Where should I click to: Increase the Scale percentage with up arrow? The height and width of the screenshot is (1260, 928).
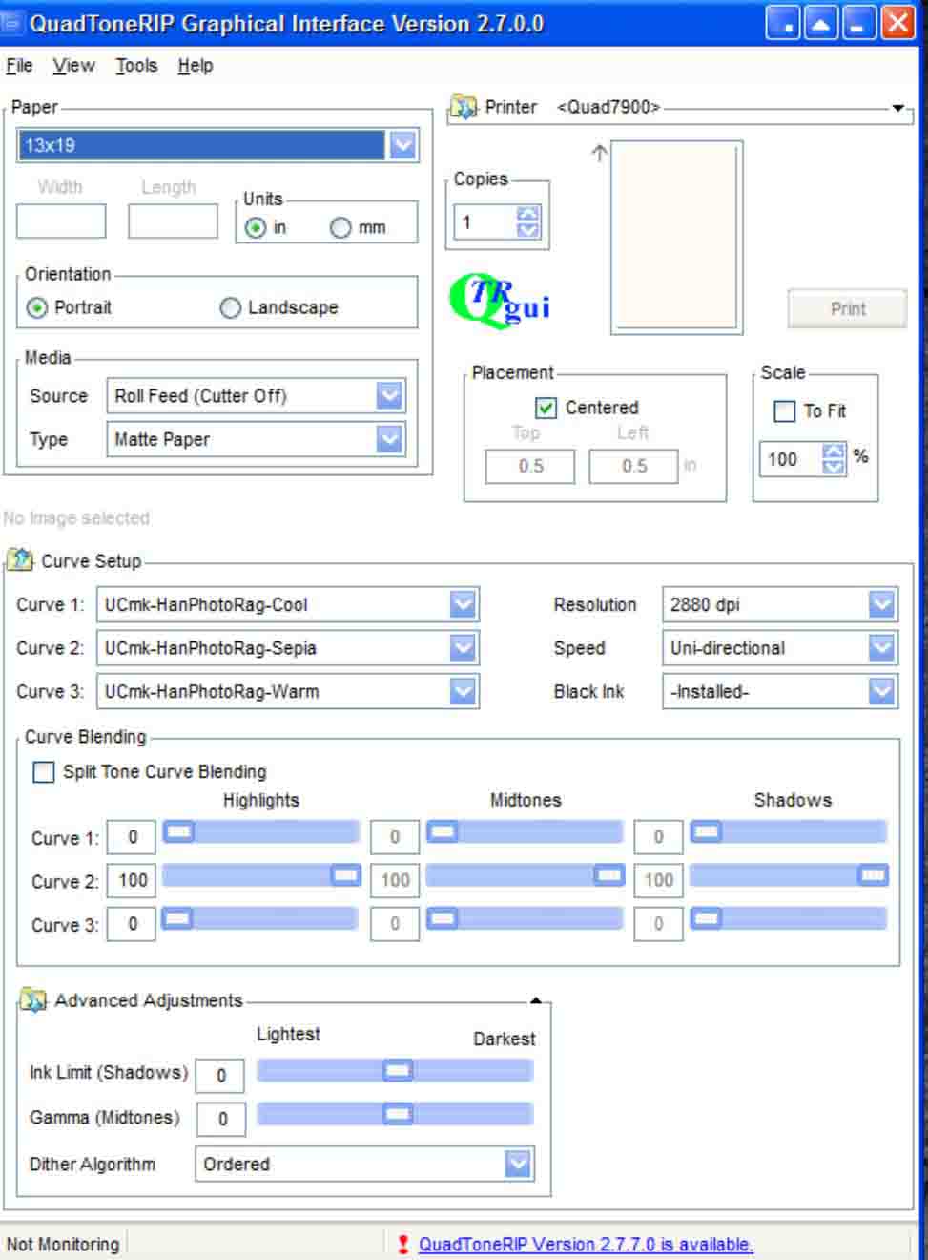tap(834, 451)
